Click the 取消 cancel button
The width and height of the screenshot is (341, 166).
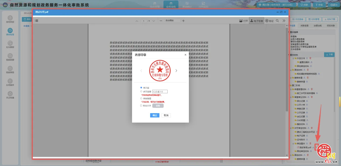pyautogui.click(x=166, y=115)
